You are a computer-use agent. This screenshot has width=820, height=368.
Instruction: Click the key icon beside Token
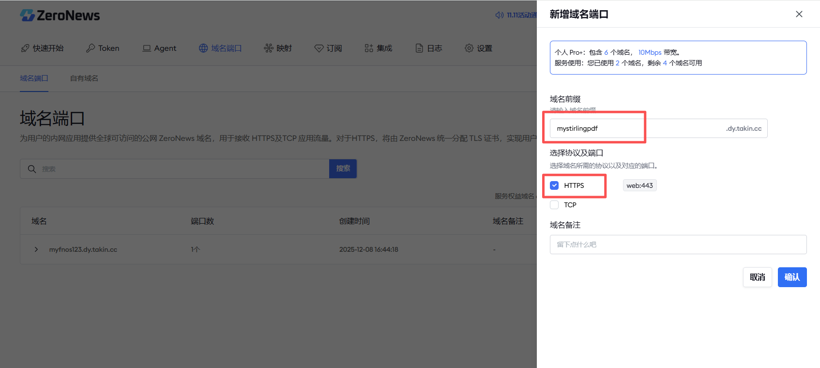click(91, 48)
